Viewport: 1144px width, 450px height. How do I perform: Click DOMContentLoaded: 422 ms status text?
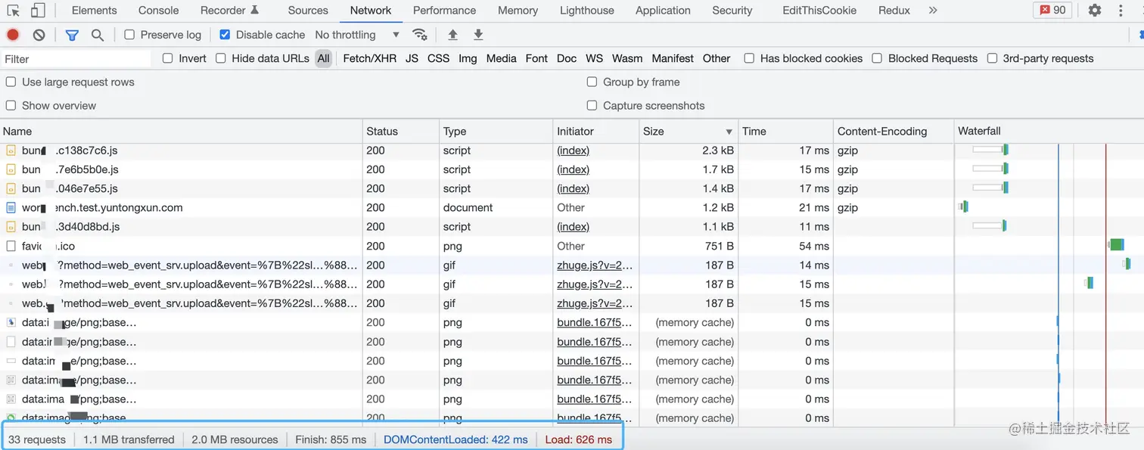(x=455, y=439)
